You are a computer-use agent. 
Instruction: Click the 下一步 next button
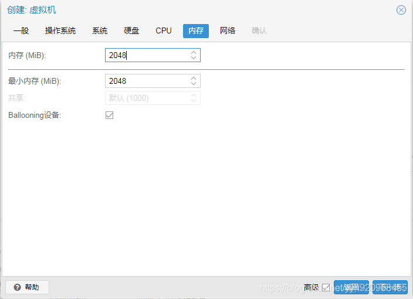click(390, 287)
